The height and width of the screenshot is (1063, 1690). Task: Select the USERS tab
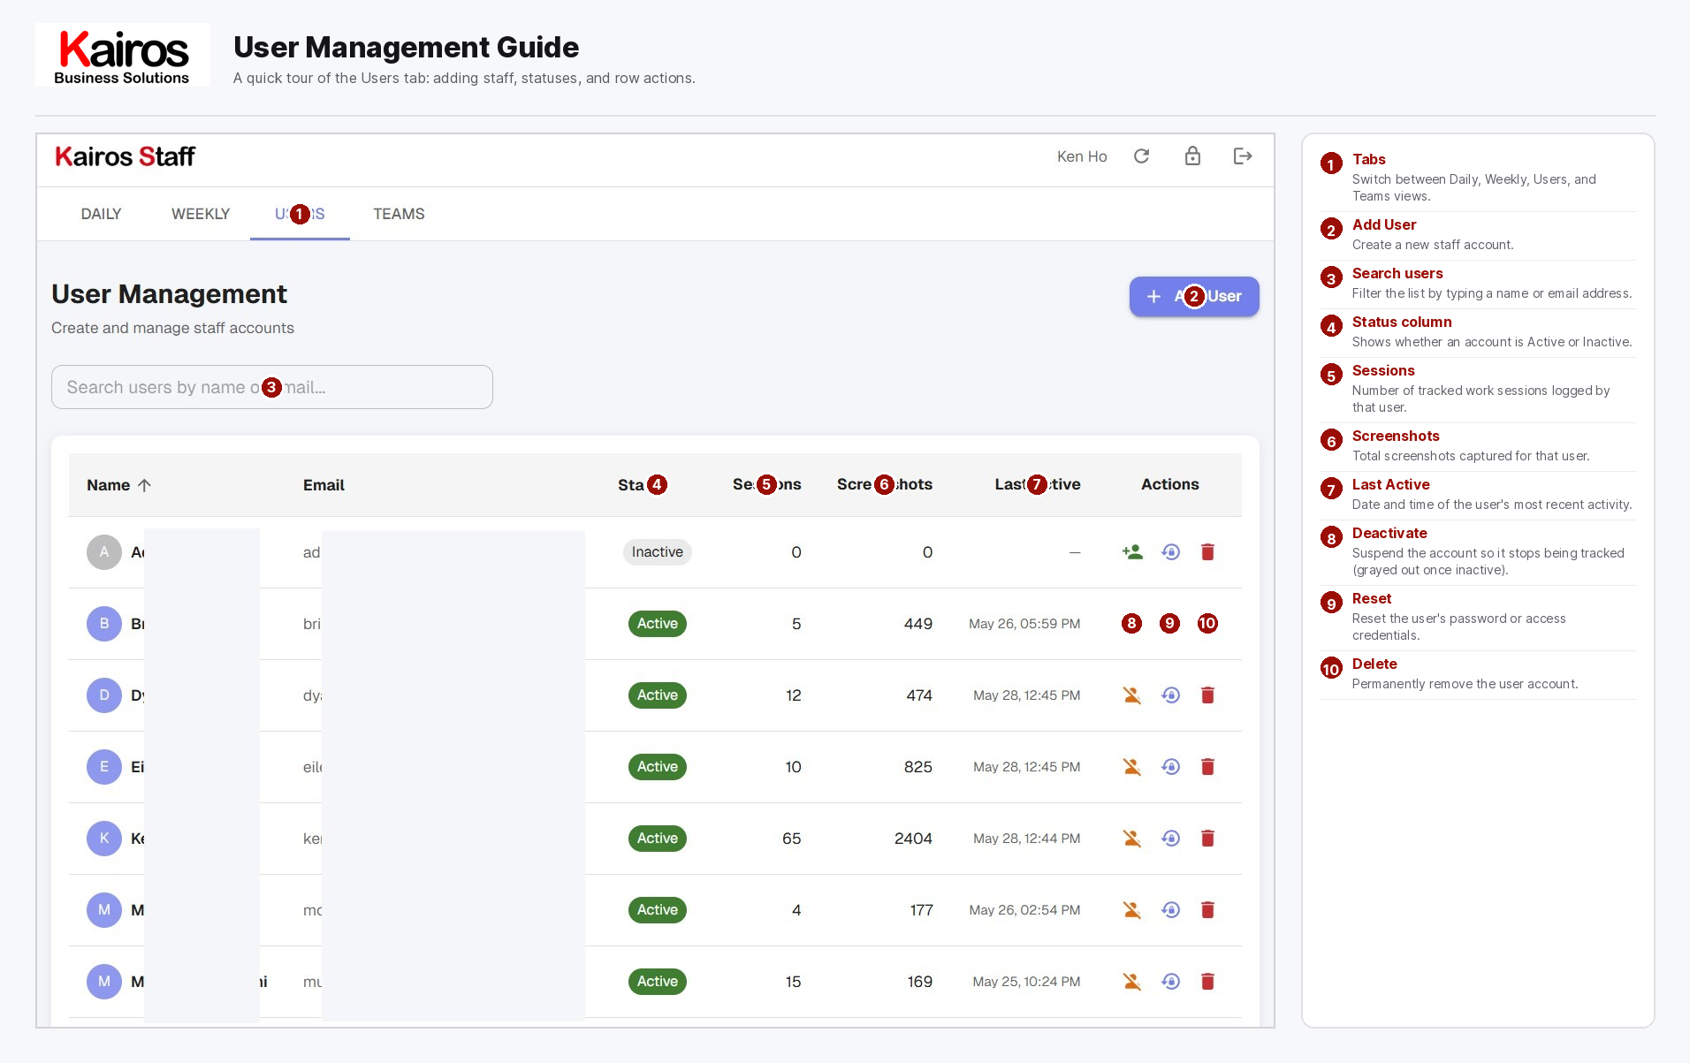coord(300,214)
